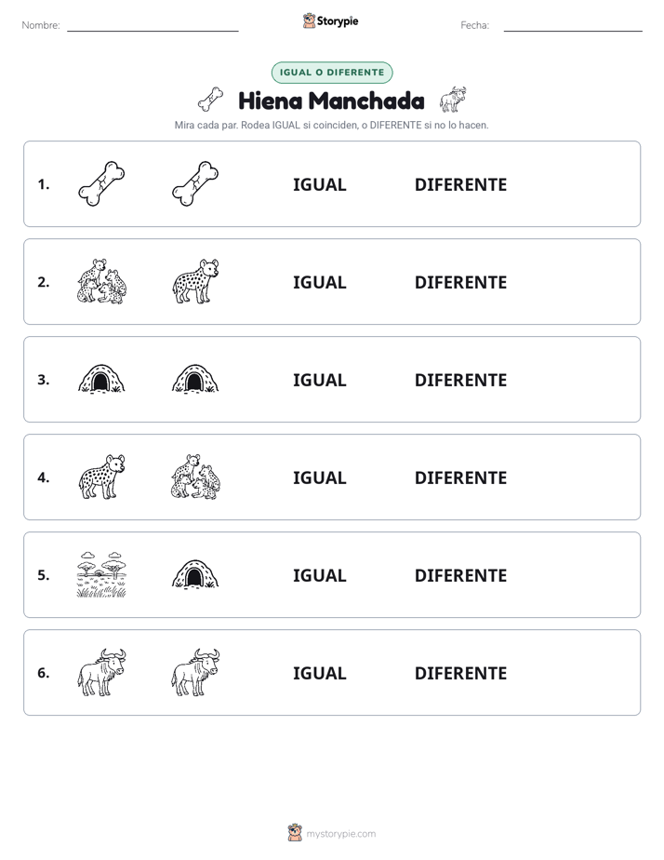The width and height of the screenshot is (664, 860).
Task: Choose DIFERENTE for question 2
Action: [460, 282]
